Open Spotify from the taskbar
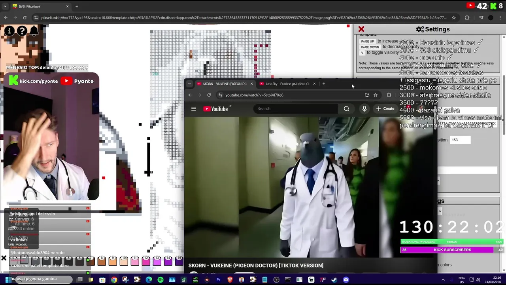Image resolution: width=506 pixels, height=285 pixels. point(160,280)
